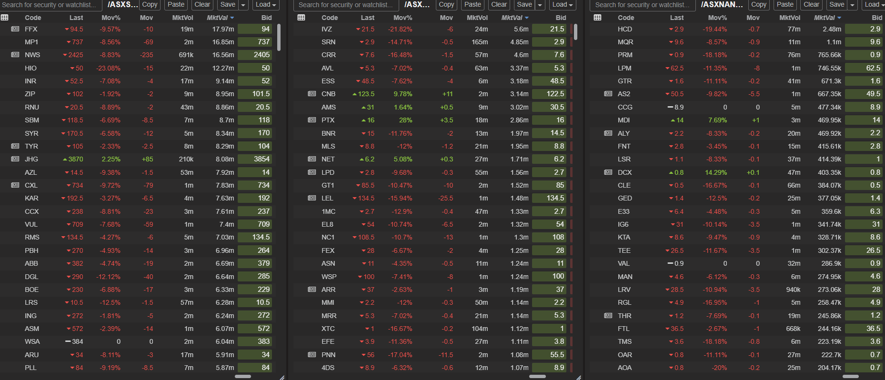Open Load dropdown in middle watchlist
Image resolution: width=885 pixels, height=380 pixels.
(563, 5)
